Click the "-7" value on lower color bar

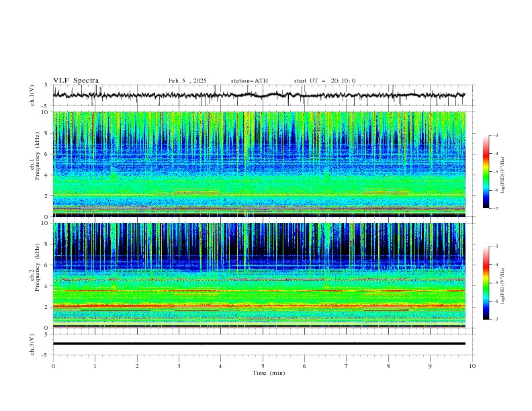[495, 320]
